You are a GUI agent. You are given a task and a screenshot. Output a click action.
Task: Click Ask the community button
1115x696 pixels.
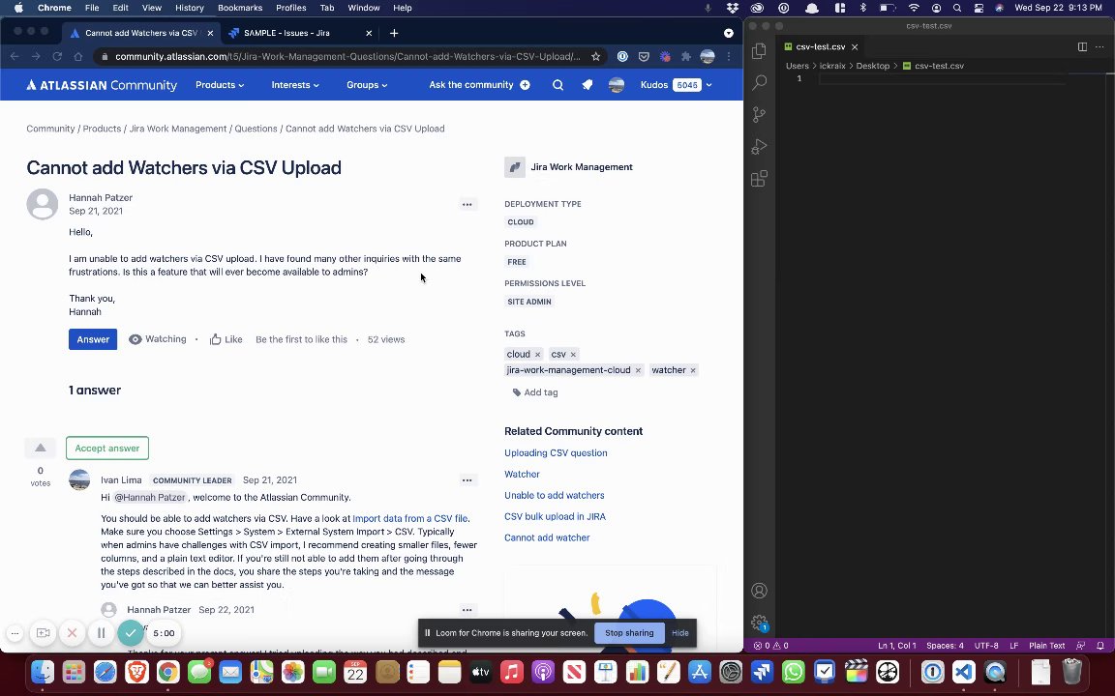pyautogui.click(x=479, y=85)
